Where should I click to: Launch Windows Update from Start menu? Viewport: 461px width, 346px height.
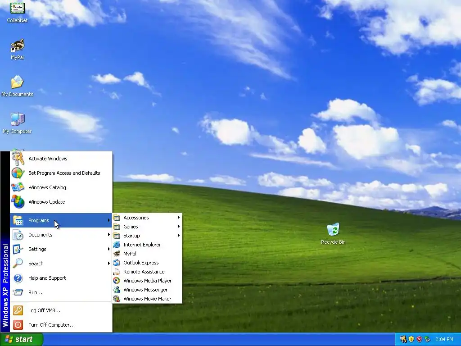pos(61,202)
